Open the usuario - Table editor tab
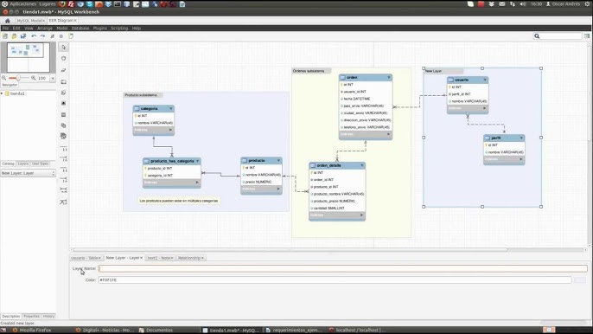593x334 pixels. [x=85, y=258]
